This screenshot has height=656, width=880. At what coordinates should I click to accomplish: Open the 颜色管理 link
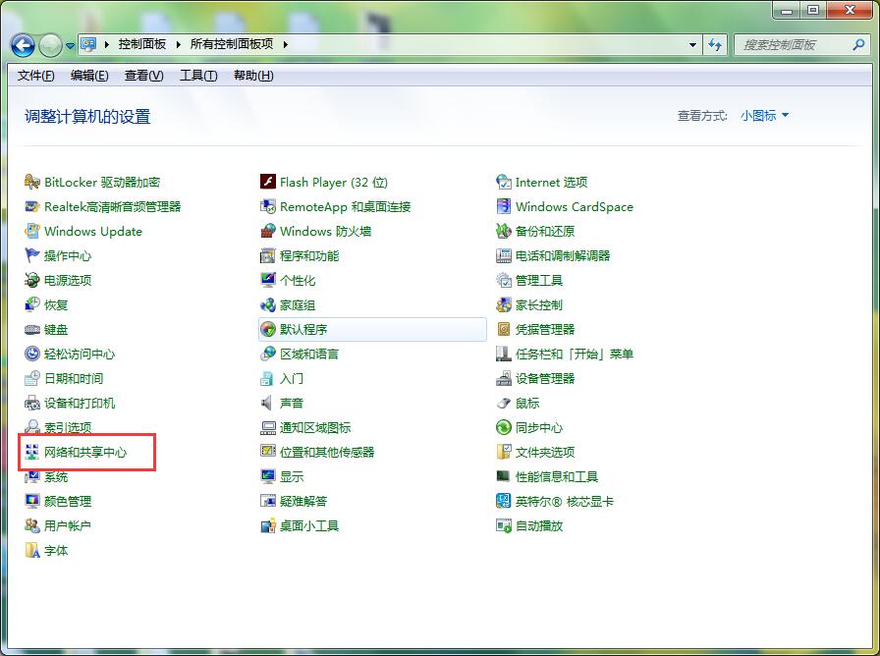click(68, 501)
